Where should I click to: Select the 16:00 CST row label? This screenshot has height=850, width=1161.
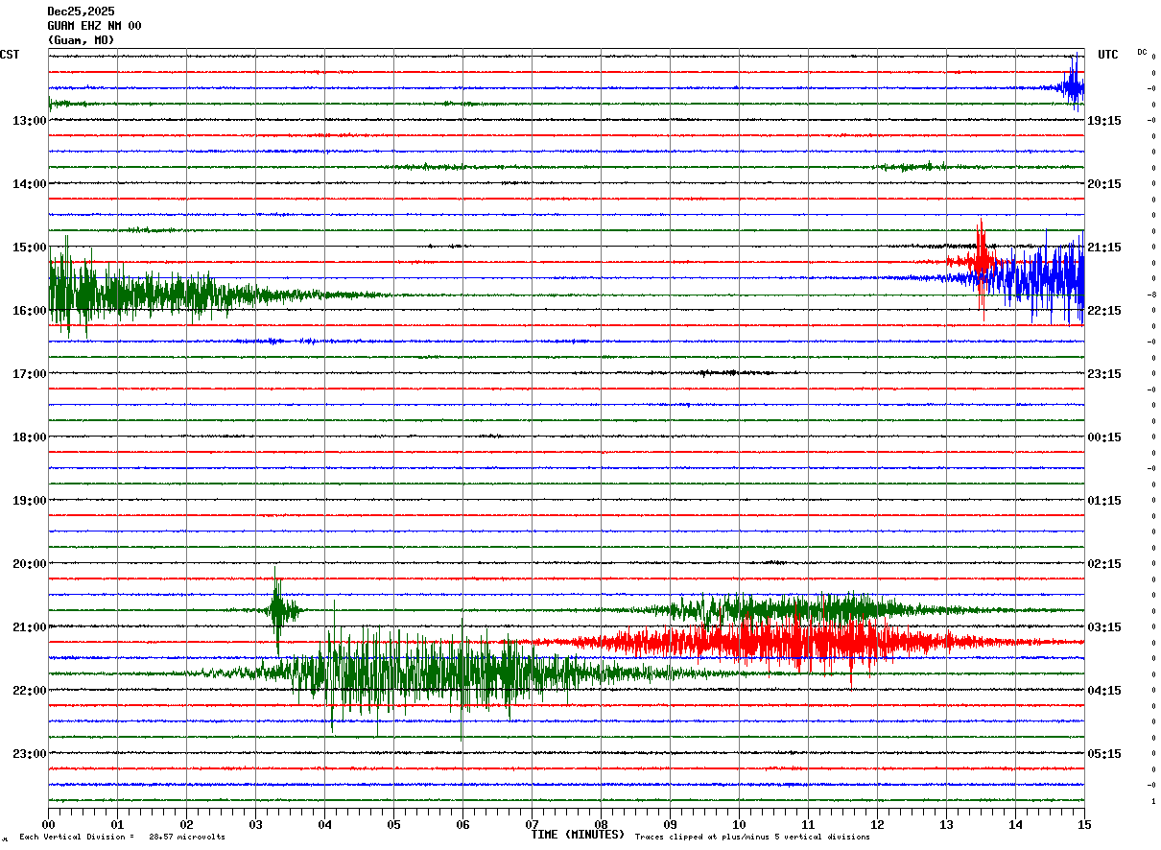coord(30,311)
